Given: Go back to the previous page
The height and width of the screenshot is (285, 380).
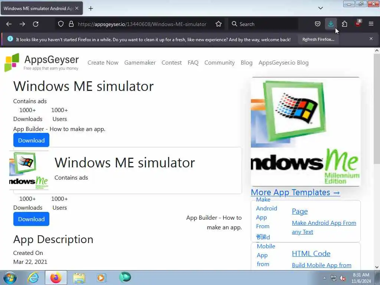Looking at the screenshot, I should pos(9,24).
